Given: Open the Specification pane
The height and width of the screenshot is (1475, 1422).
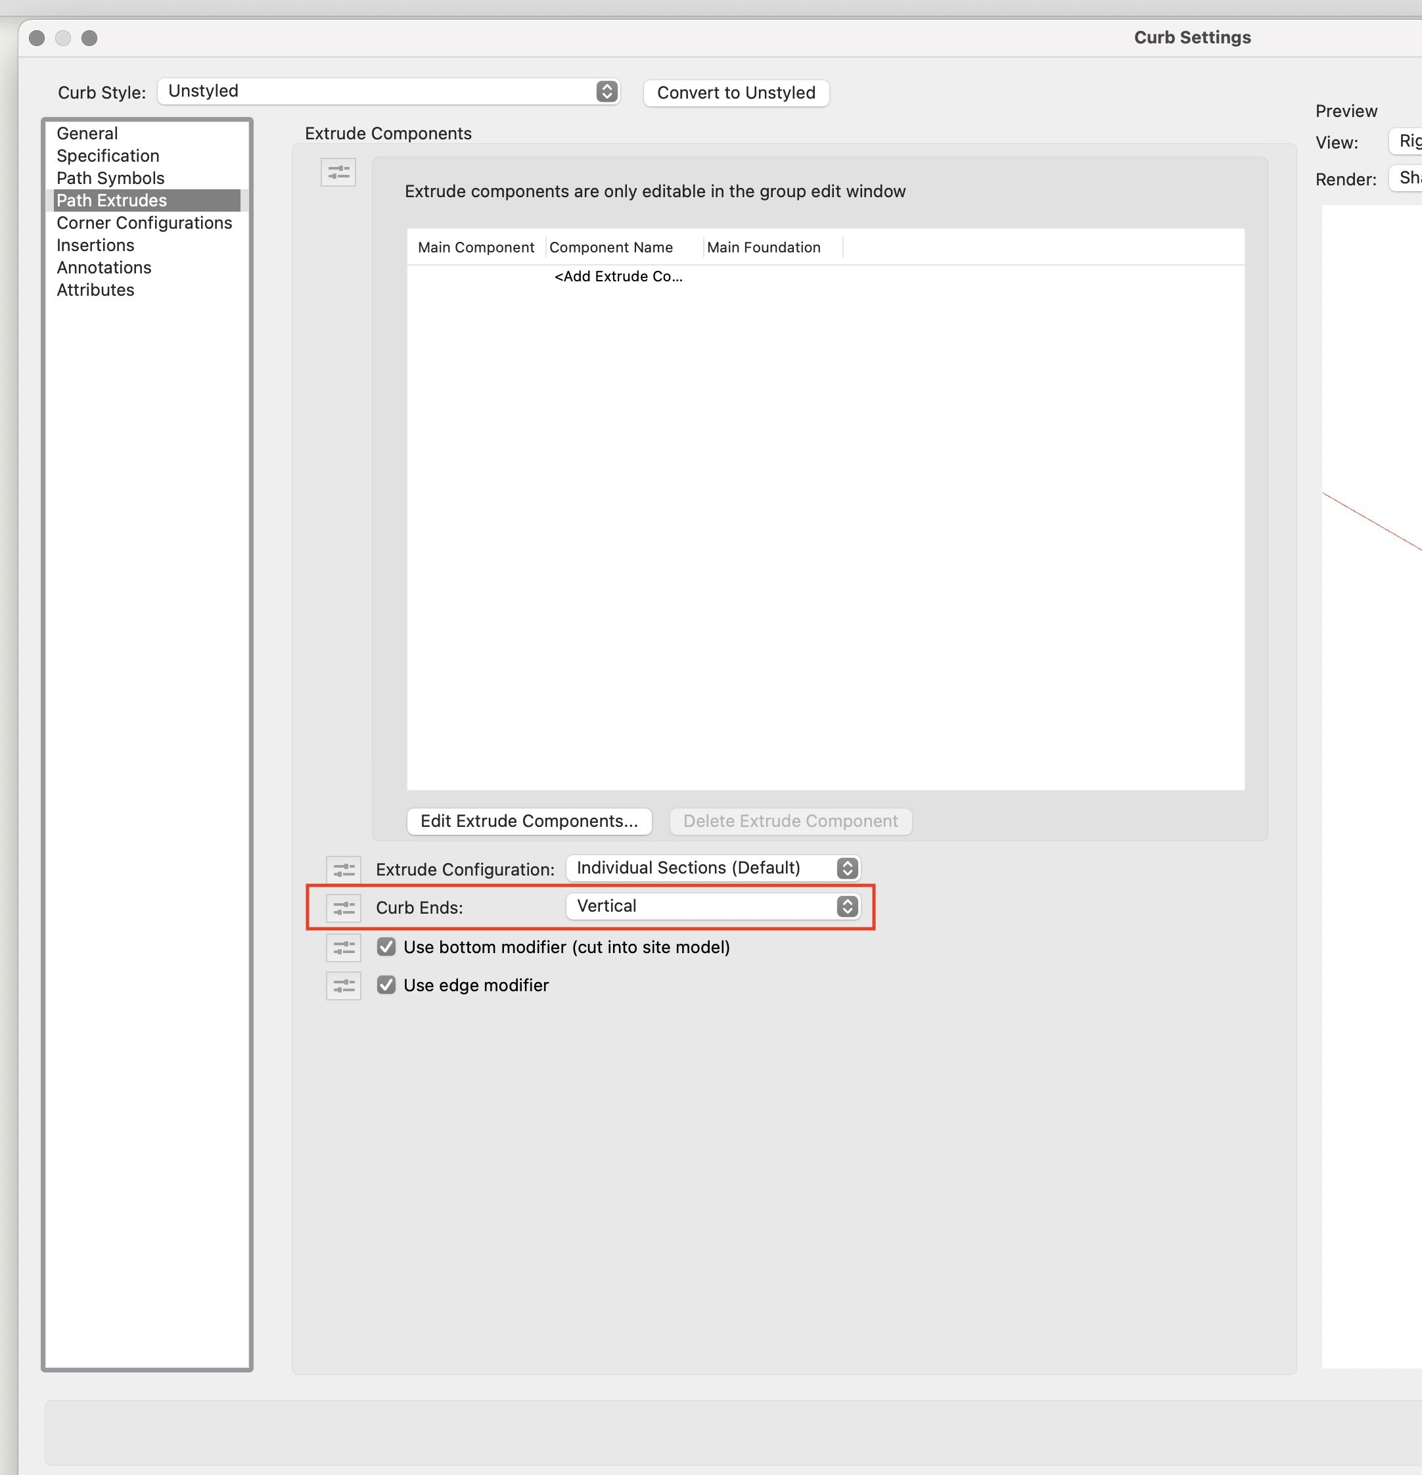Looking at the screenshot, I should click(108, 156).
